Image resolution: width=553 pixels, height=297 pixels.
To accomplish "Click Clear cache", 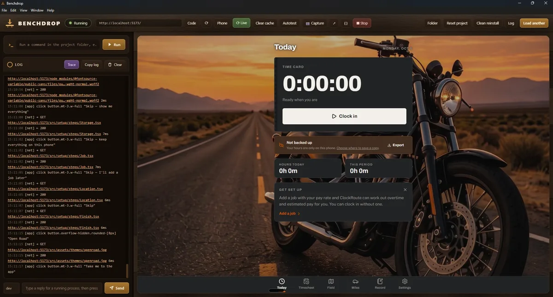I will click(265, 23).
